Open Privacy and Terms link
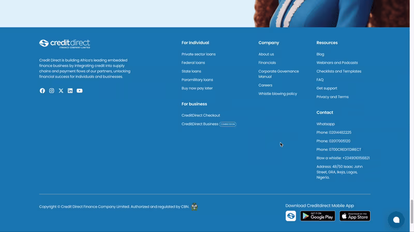The image size is (414, 232). (x=333, y=97)
